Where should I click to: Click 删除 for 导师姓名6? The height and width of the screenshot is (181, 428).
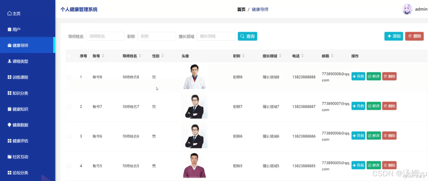tap(389, 135)
